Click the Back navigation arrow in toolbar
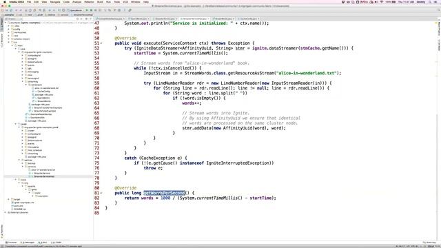The width and height of the screenshot is (441, 248). click(x=50, y=10)
